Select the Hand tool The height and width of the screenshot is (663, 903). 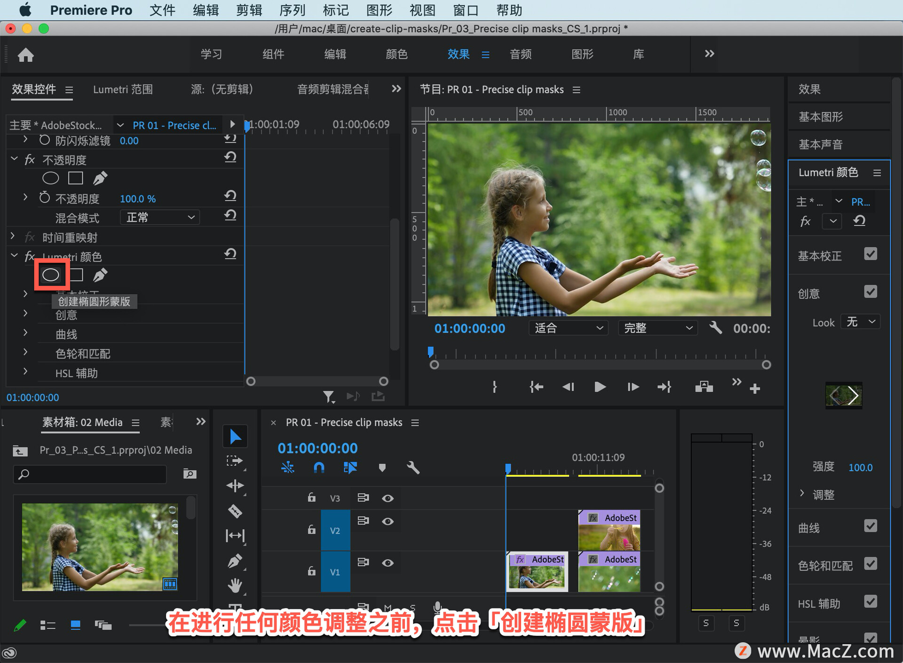(235, 585)
